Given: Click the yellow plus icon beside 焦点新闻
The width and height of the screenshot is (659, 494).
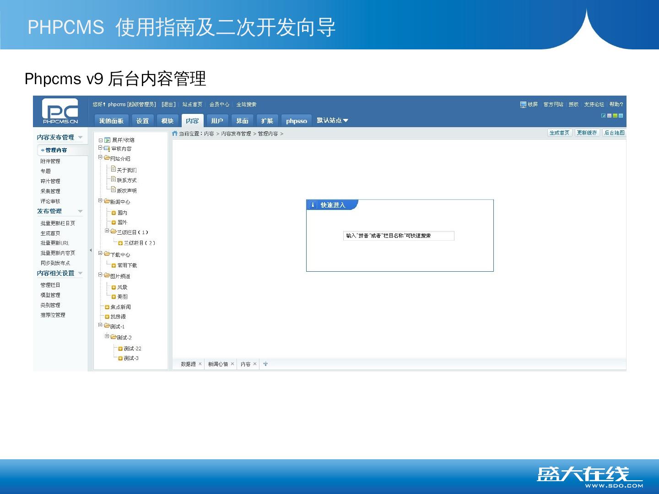Looking at the screenshot, I should pos(107,307).
